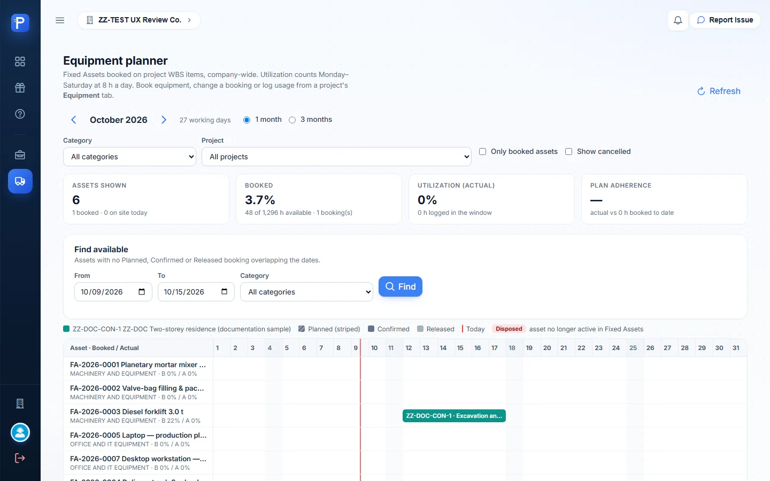Go to next month arrow
Screen dimensions: 770x481
(164, 120)
